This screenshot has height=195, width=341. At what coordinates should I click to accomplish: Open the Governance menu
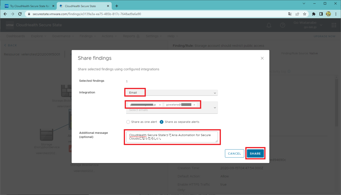[x=63, y=36]
